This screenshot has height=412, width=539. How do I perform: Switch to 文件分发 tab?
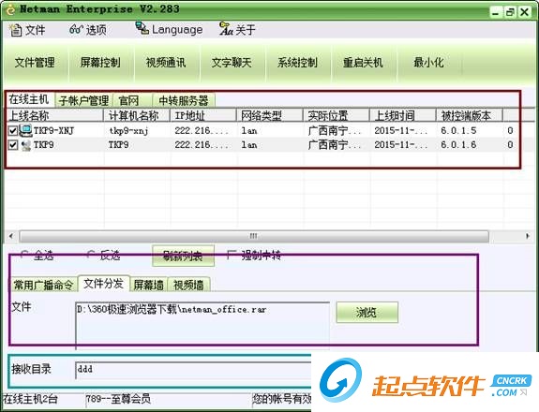[103, 284]
